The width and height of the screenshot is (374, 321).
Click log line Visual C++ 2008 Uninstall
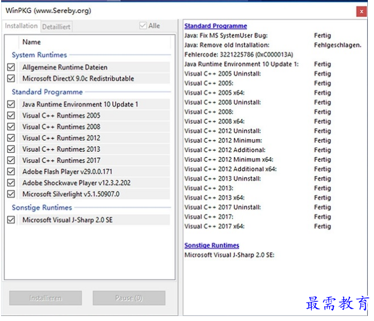pyautogui.click(x=222, y=102)
